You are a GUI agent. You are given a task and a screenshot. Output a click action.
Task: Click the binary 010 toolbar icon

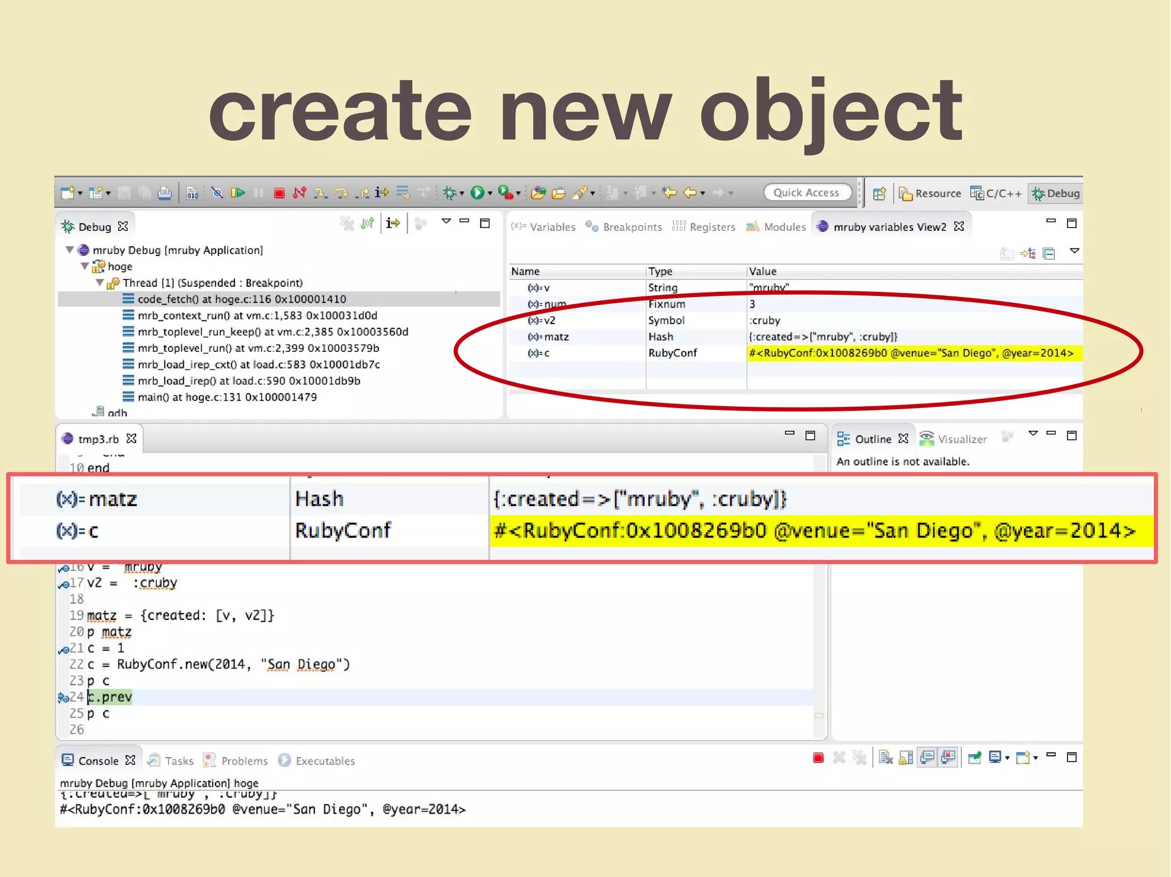[193, 193]
